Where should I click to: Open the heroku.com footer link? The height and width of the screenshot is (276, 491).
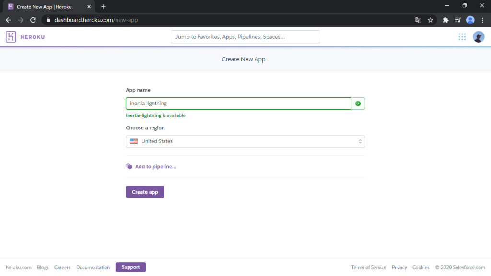coord(19,267)
